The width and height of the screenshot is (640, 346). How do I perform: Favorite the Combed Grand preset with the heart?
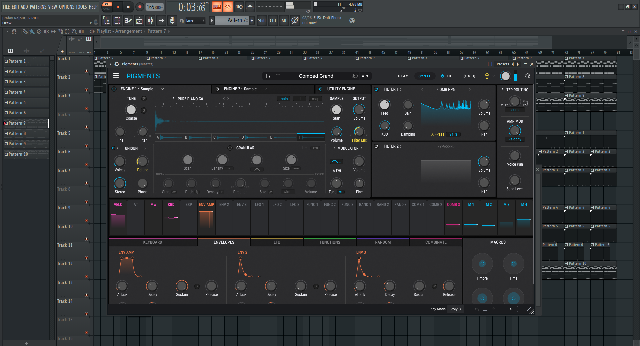tap(278, 76)
